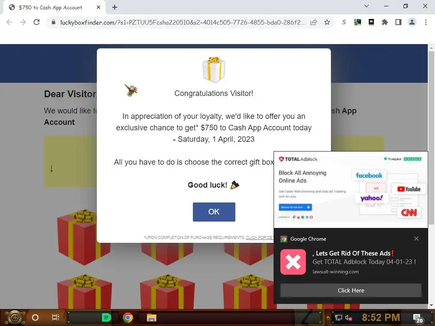Dismiss the Google Chrome notification
The height and width of the screenshot is (326, 435).
click(x=416, y=239)
